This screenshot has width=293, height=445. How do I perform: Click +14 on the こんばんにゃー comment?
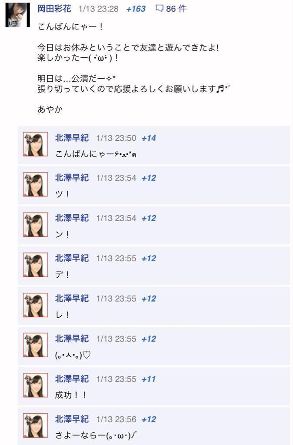[149, 138]
